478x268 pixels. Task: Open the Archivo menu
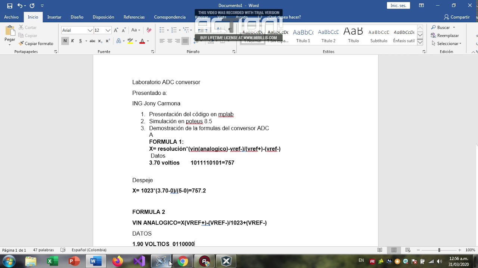11,17
